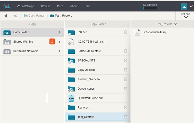Open the Browse menu item
Image resolution: width=195 pixels, height=123 pixels.
(x=46, y=6)
